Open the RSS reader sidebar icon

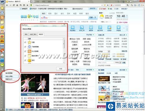pos(2,18)
